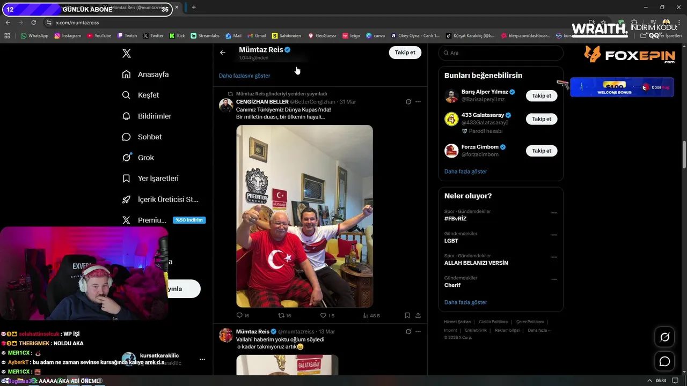The image size is (687, 386).
Task: Show more trends under Neler oluyor
Action: 465,302
